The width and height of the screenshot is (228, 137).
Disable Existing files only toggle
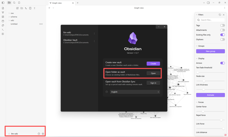(x=223, y=35)
